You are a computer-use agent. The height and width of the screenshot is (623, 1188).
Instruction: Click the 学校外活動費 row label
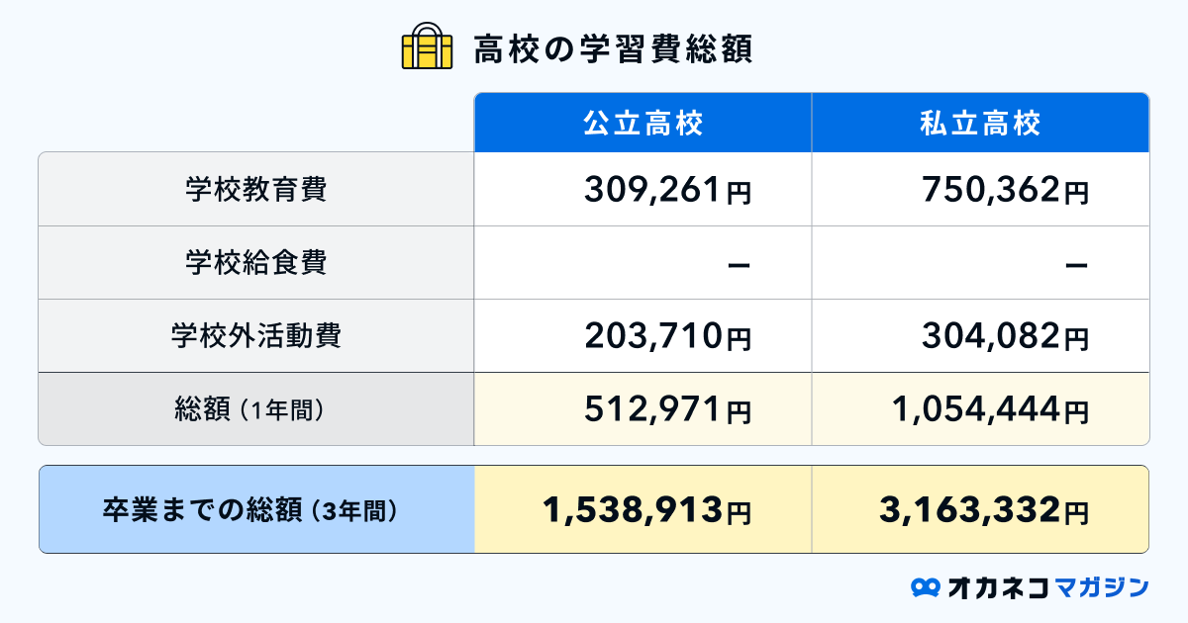coord(255,335)
